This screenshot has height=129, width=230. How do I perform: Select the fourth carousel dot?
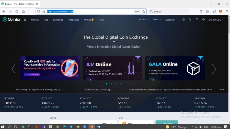[x=121, y=84]
